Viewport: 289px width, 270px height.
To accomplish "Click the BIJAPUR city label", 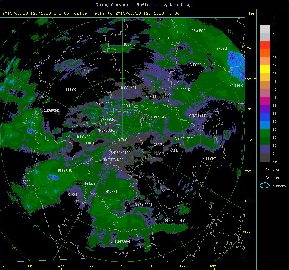I will [x=130, y=44].
